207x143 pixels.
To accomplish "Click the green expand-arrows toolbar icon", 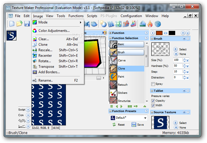I will (x=118, y=24).
